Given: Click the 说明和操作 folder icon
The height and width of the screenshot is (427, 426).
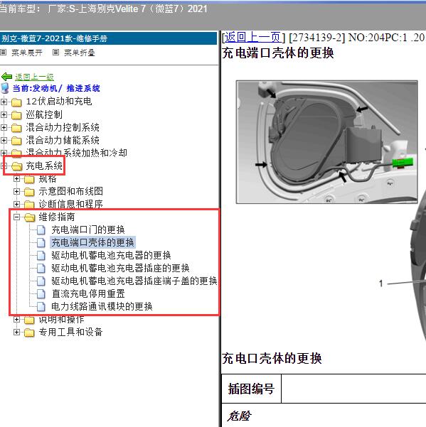Looking at the screenshot, I should (x=29, y=320).
